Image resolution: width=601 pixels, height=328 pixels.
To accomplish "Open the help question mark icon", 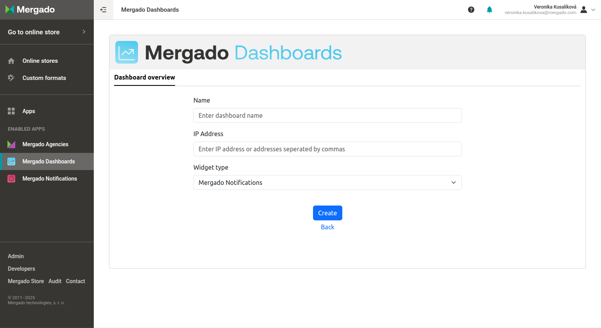I will tap(471, 10).
